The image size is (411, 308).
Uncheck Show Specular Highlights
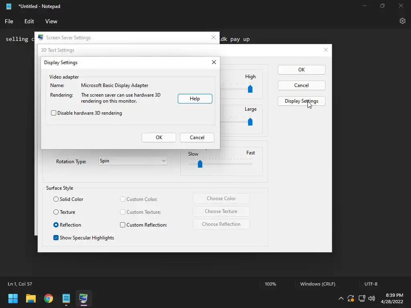tap(56, 237)
